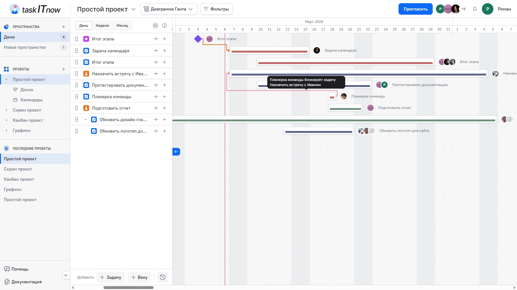Add subtask plus for Подготовить отчет
The width and height of the screenshot is (517, 290).
[x=164, y=108]
